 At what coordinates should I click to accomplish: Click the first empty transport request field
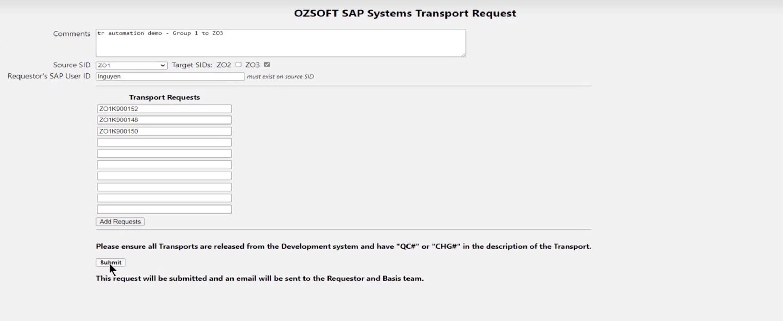(164, 142)
